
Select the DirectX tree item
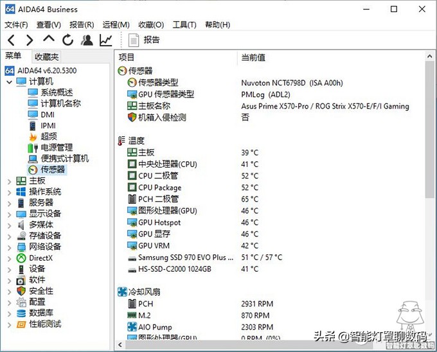[41, 258]
